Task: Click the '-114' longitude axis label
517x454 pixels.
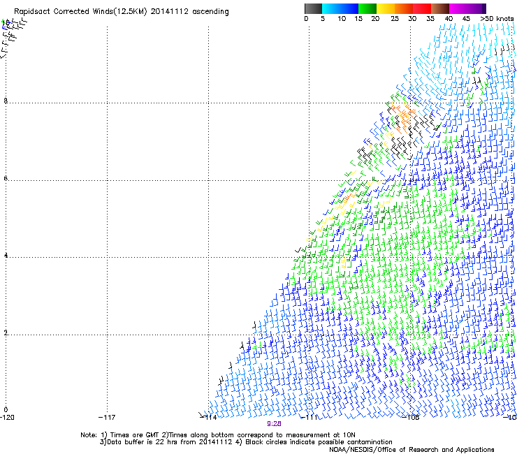Action: 209,418
